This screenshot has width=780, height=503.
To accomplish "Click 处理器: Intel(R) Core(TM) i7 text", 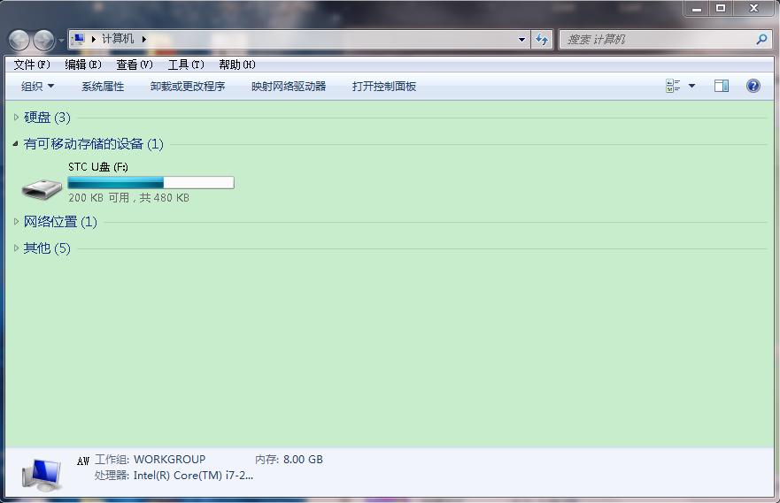I will [x=174, y=476].
